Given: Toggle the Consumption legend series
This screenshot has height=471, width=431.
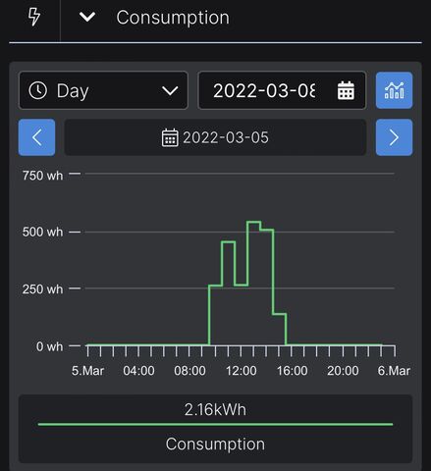Looking at the screenshot, I should (x=215, y=445).
